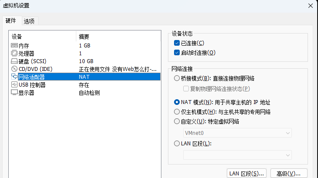Open the VMnet0 dropdown list

237,133
